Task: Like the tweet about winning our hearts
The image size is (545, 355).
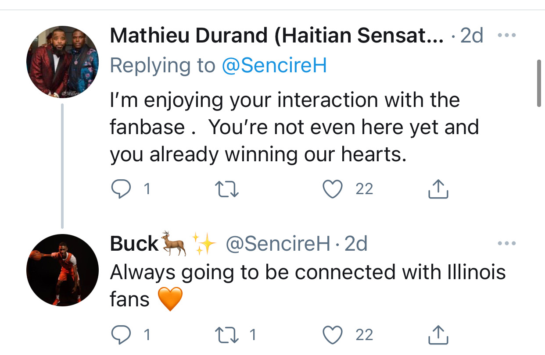Action: pyautogui.click(x=332, y=189)
